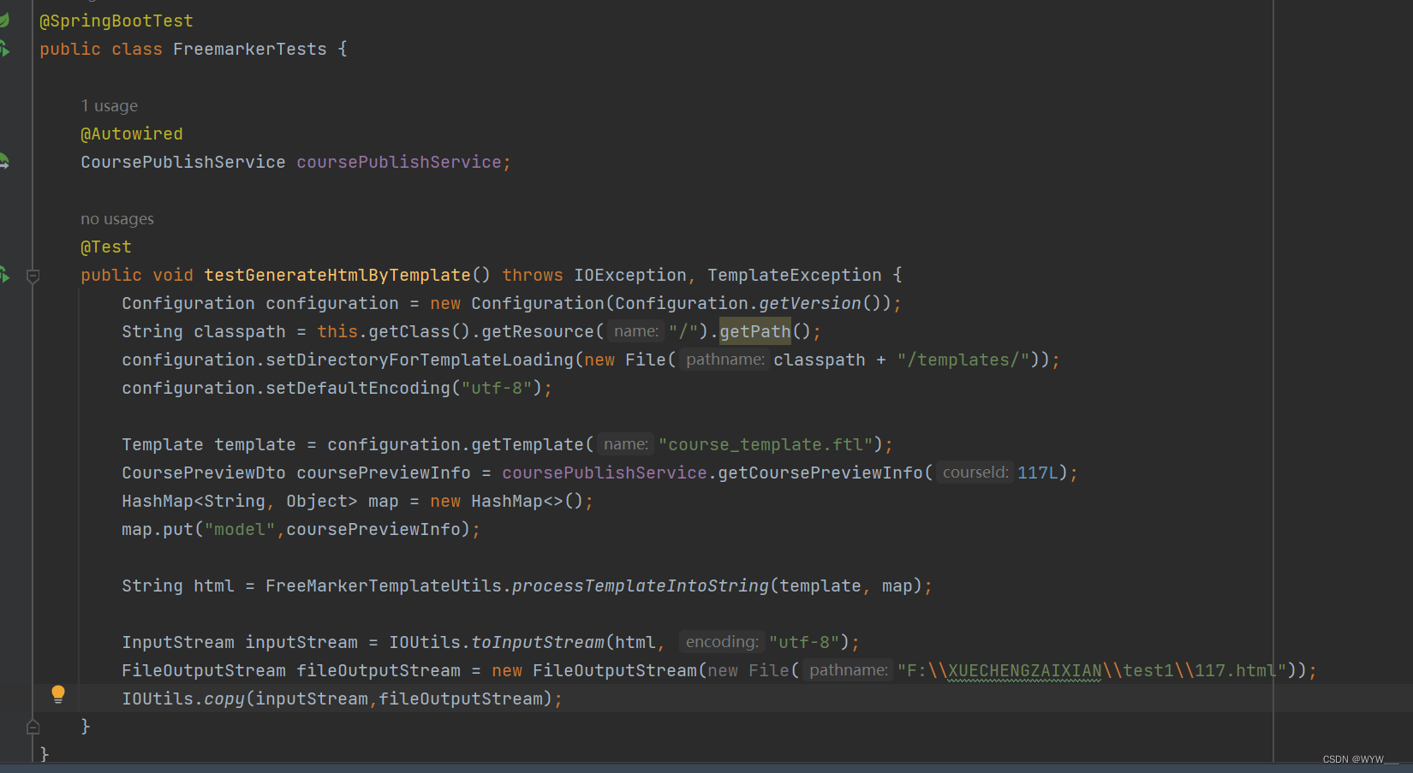Click the testGenerateHtmlByTemplate method name
This screenshot has width=1413, height=773.
tap(337, 275)
